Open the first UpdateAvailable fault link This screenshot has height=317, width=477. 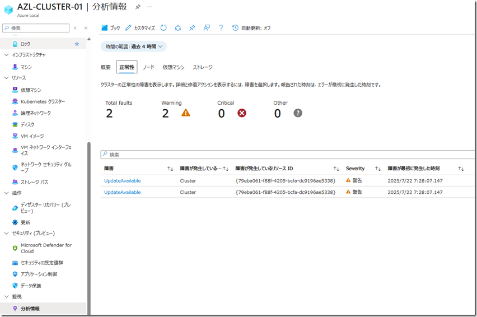122,181
